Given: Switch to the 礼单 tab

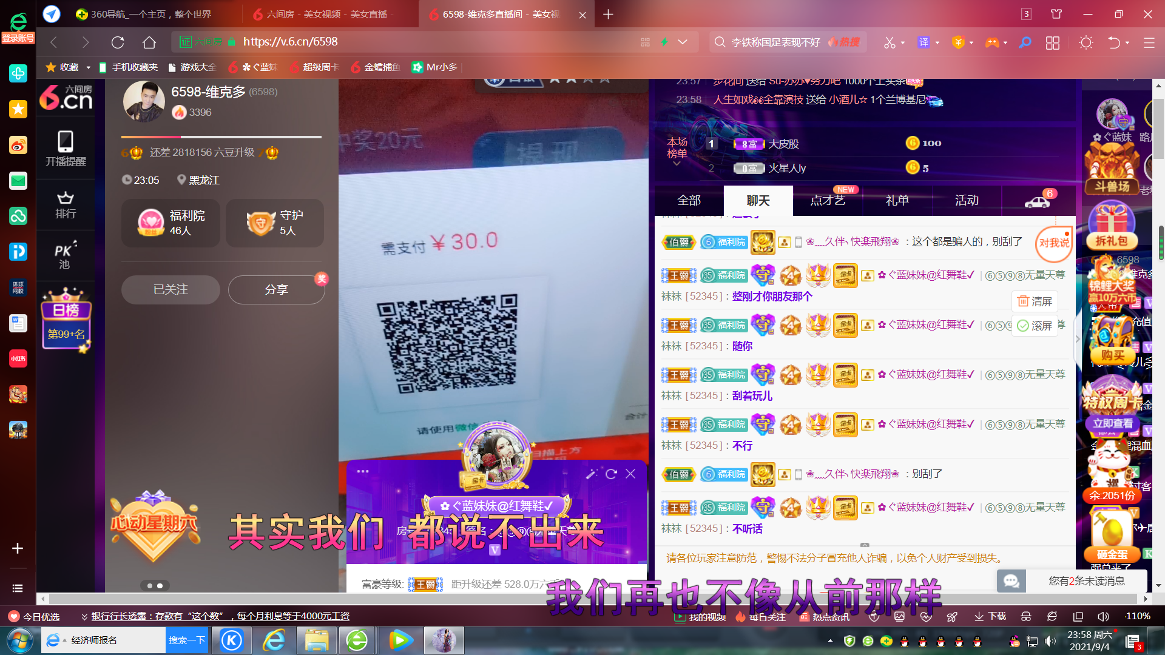Looking at the screenshot, I should coord(897,201).
